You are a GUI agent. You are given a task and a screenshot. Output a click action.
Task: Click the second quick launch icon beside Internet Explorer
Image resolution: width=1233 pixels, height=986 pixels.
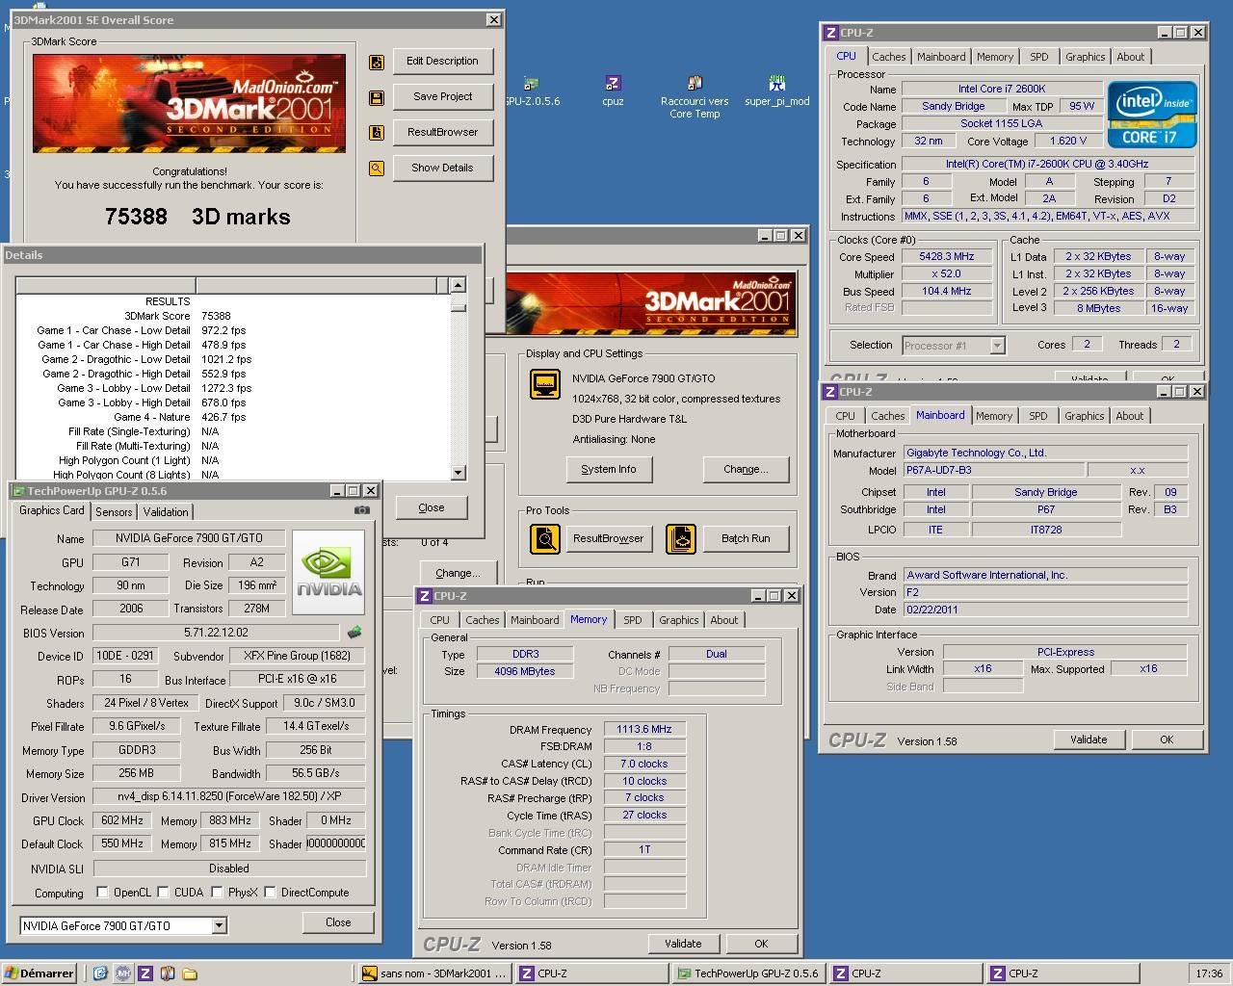[x=122, y=973]
